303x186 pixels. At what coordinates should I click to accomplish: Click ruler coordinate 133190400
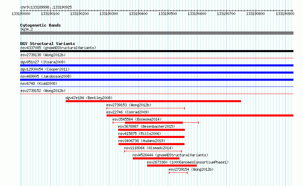138,14
